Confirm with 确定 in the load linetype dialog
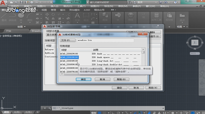 [x=83, y=80]
